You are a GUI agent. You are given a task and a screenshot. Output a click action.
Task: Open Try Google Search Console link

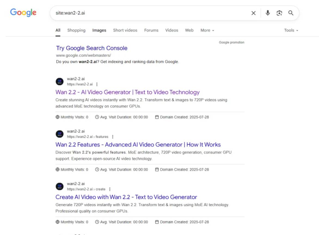pyautogui.click(x=92, y=48)
